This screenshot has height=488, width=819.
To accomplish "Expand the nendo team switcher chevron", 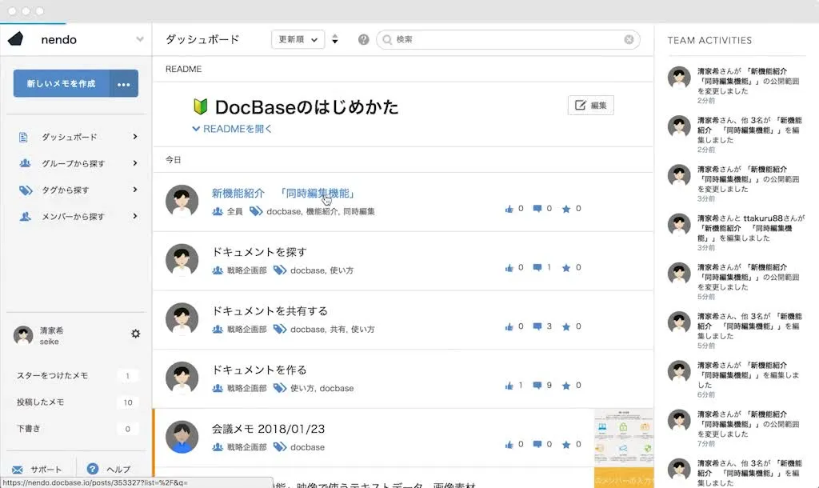I will tap(140, 39).
